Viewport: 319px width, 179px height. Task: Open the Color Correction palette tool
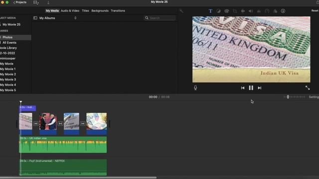[227, 11]
